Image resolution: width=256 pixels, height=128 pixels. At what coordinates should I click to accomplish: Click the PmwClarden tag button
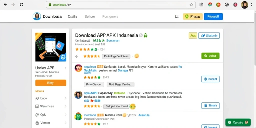coord(94,84)
